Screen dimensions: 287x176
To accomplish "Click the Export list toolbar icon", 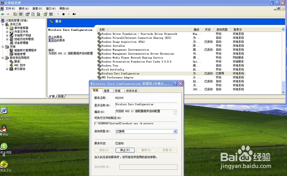I will (38, 14).
